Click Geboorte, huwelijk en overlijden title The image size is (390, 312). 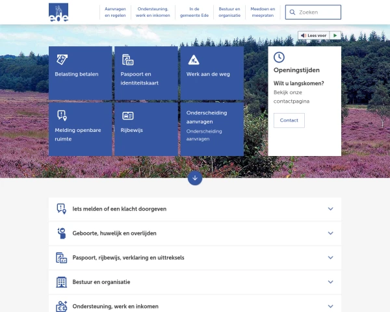pos(114,233)
